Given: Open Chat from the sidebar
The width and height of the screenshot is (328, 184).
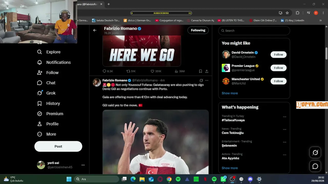Looking at the screenshot, I should (46, 83).
